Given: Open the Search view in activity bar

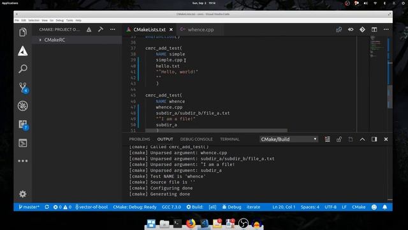Looking at the screenshot, I should tap(23, 69).
